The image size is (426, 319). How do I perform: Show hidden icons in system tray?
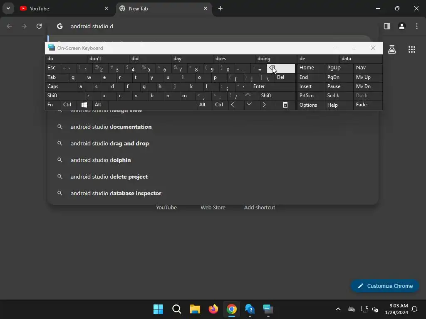pyautogui.click(x=338, y=309)
